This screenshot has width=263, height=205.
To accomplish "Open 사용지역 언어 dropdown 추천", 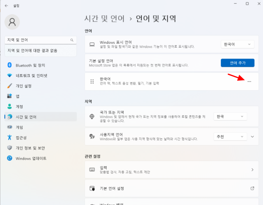I will point(230,137).
